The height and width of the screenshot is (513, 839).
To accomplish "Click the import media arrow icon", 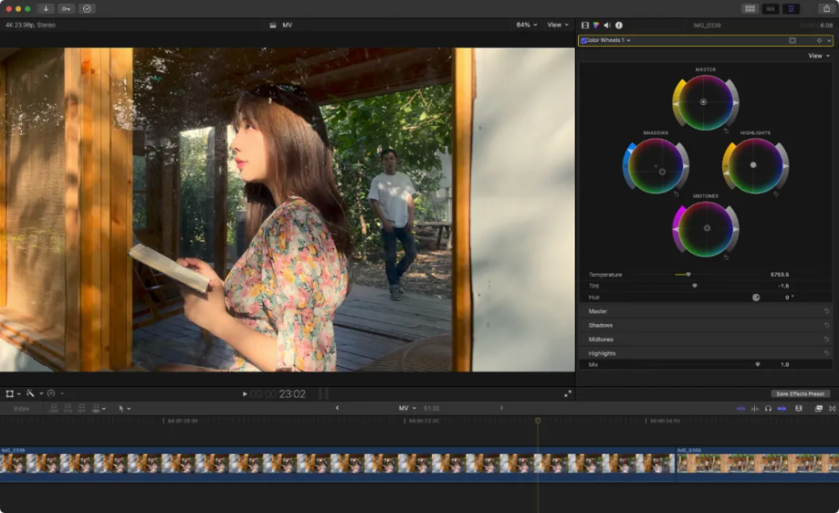I will (46, 8).
